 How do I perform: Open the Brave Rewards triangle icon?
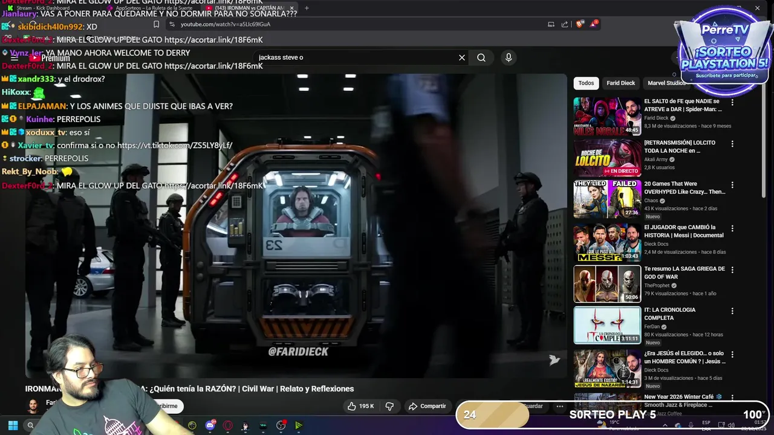click(594, 24)
